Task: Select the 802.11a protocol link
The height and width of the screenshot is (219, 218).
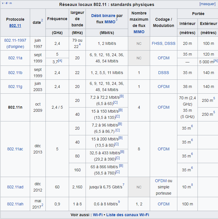Action: click(x=15, y=58)
